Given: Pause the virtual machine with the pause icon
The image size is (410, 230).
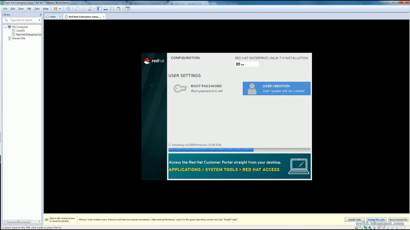Looking at the screenshot, I should [x=55, y=9].
